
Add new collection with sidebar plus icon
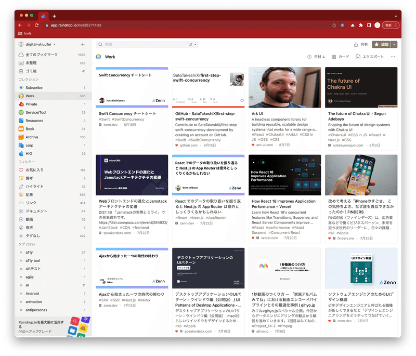coord(83,44)
